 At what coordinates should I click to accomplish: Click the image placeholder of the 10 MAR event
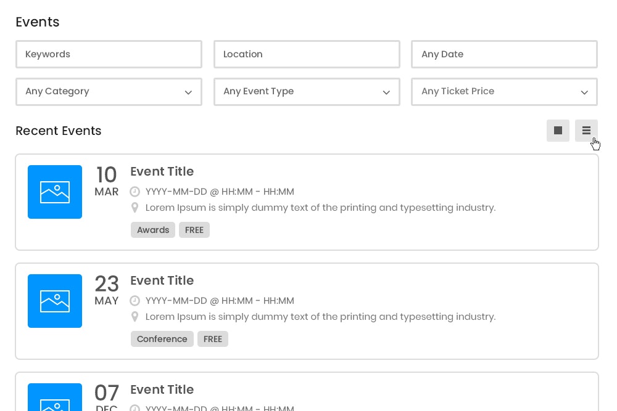point(55,192)
